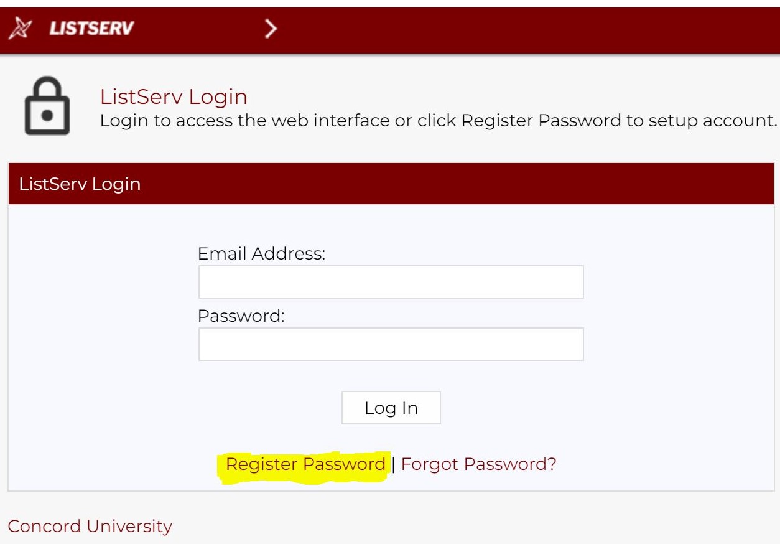780x544 pixels.
Task: Follow the Forgot Password? link
Action: click(x=478, y=464)
